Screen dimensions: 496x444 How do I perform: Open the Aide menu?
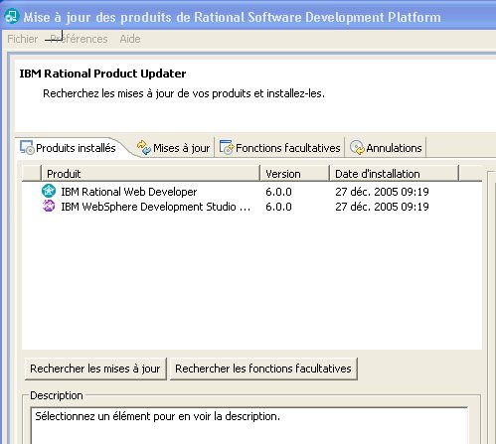pos(130,39)
